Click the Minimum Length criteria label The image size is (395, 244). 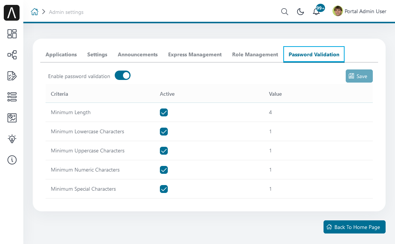(x=71, y=112)
